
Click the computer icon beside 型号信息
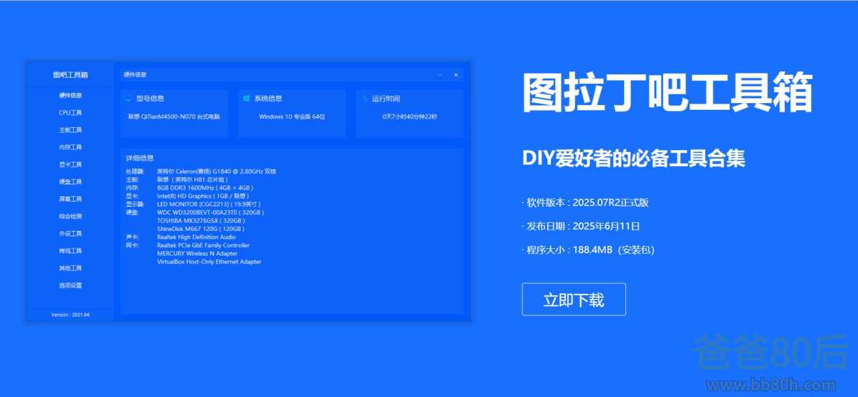tap(128, 98)
